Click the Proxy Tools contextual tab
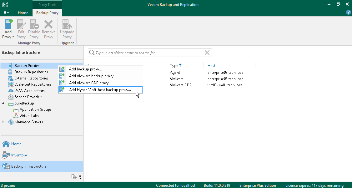Viewport: 352px width, 188px height. point(48,4)
